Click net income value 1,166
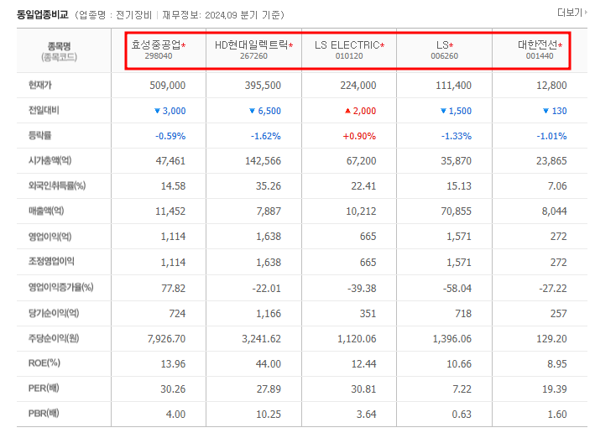The width and height of the screenshot is (595, 433). pyautogui.click(x=269, y=314)
